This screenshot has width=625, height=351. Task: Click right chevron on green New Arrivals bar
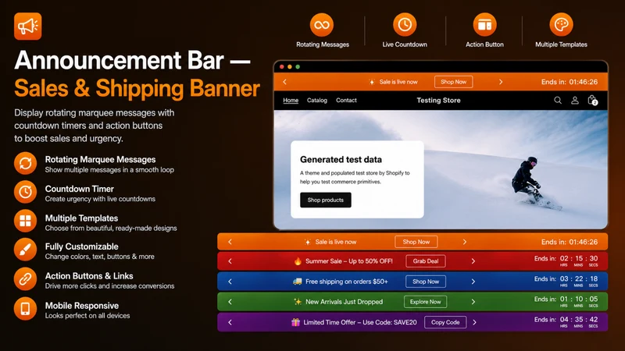(x=473, y=302)
